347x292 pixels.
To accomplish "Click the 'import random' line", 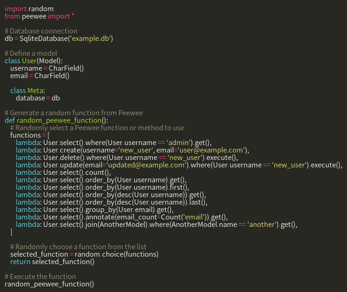I will click(x=29, y=9).
